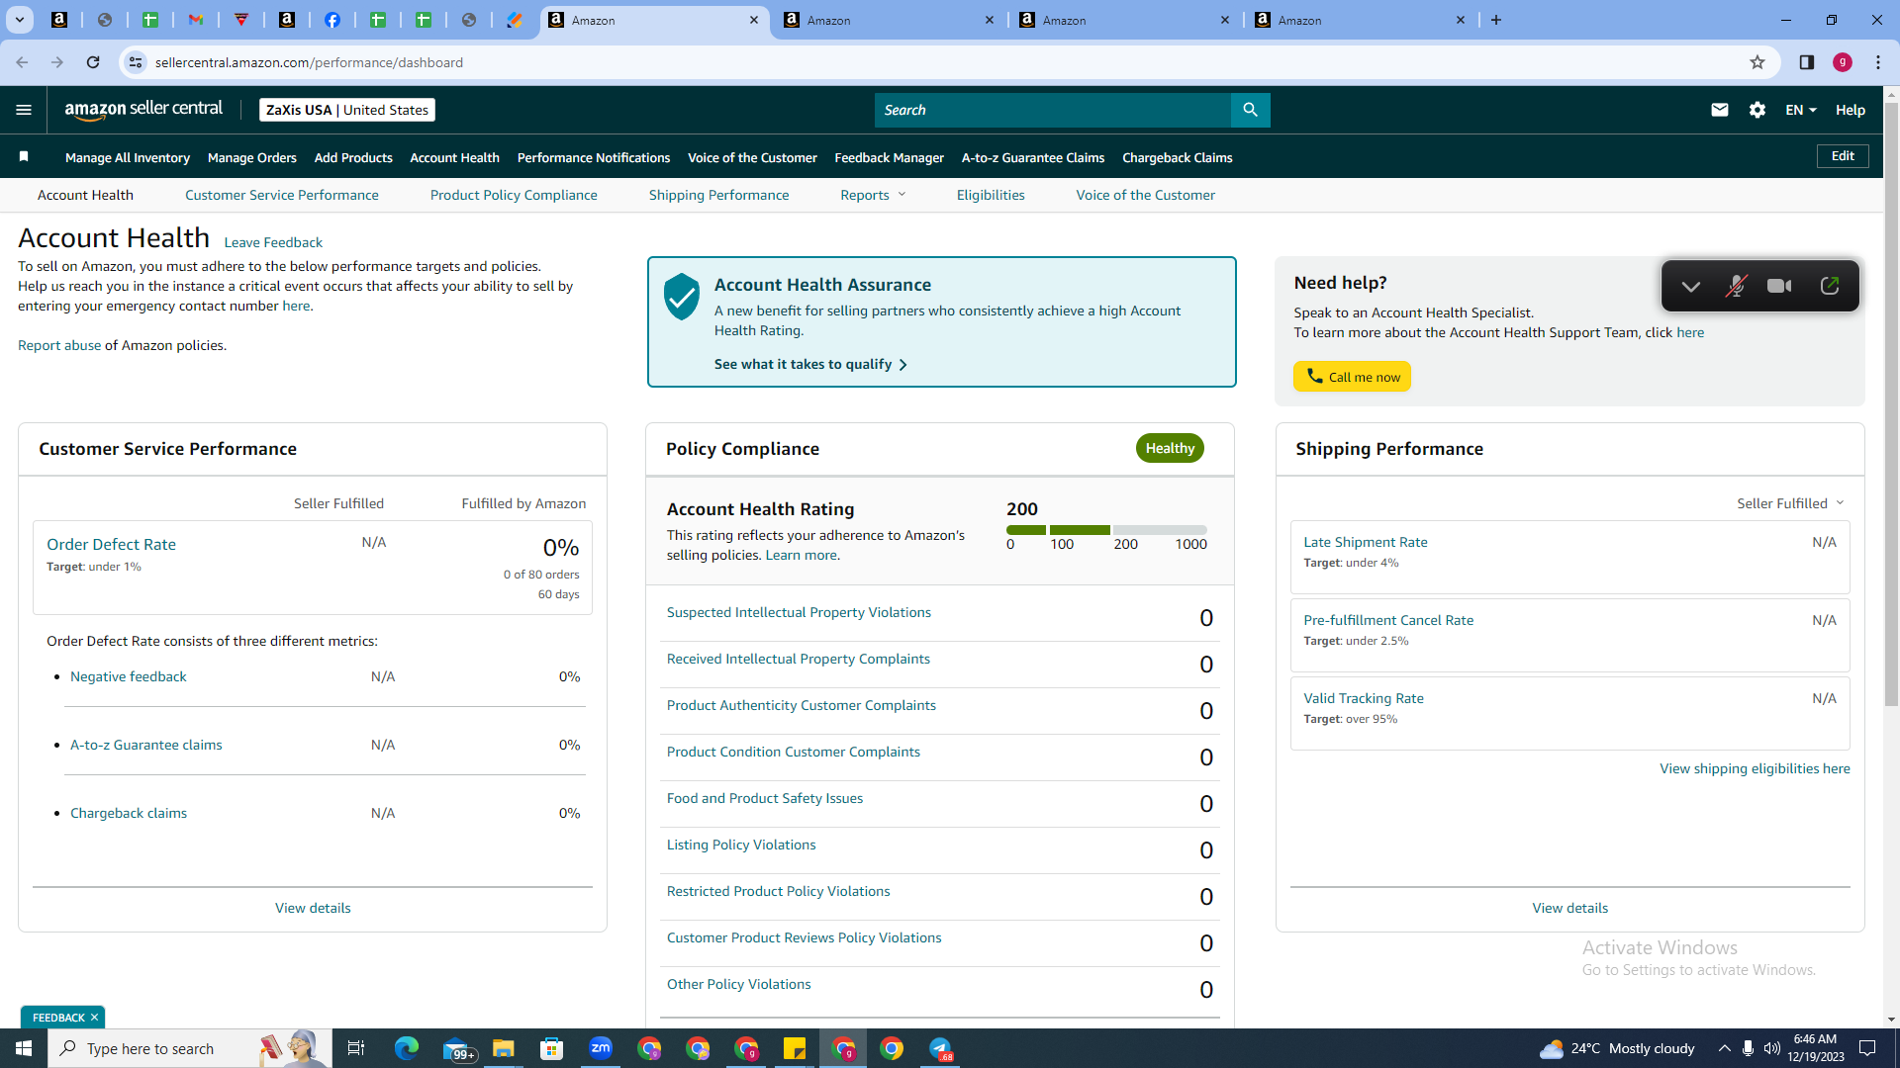Open the EN language dropdown
Screen dimensions: 1900x1068
(x=1801, y=110)
